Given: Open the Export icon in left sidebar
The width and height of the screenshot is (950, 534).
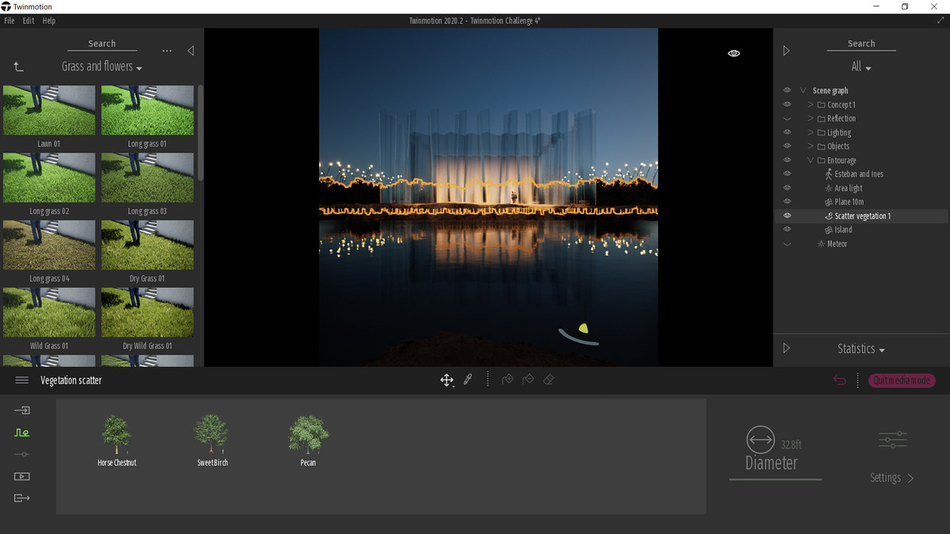Looking at the screenshot, I should click(x=22, y=498).
